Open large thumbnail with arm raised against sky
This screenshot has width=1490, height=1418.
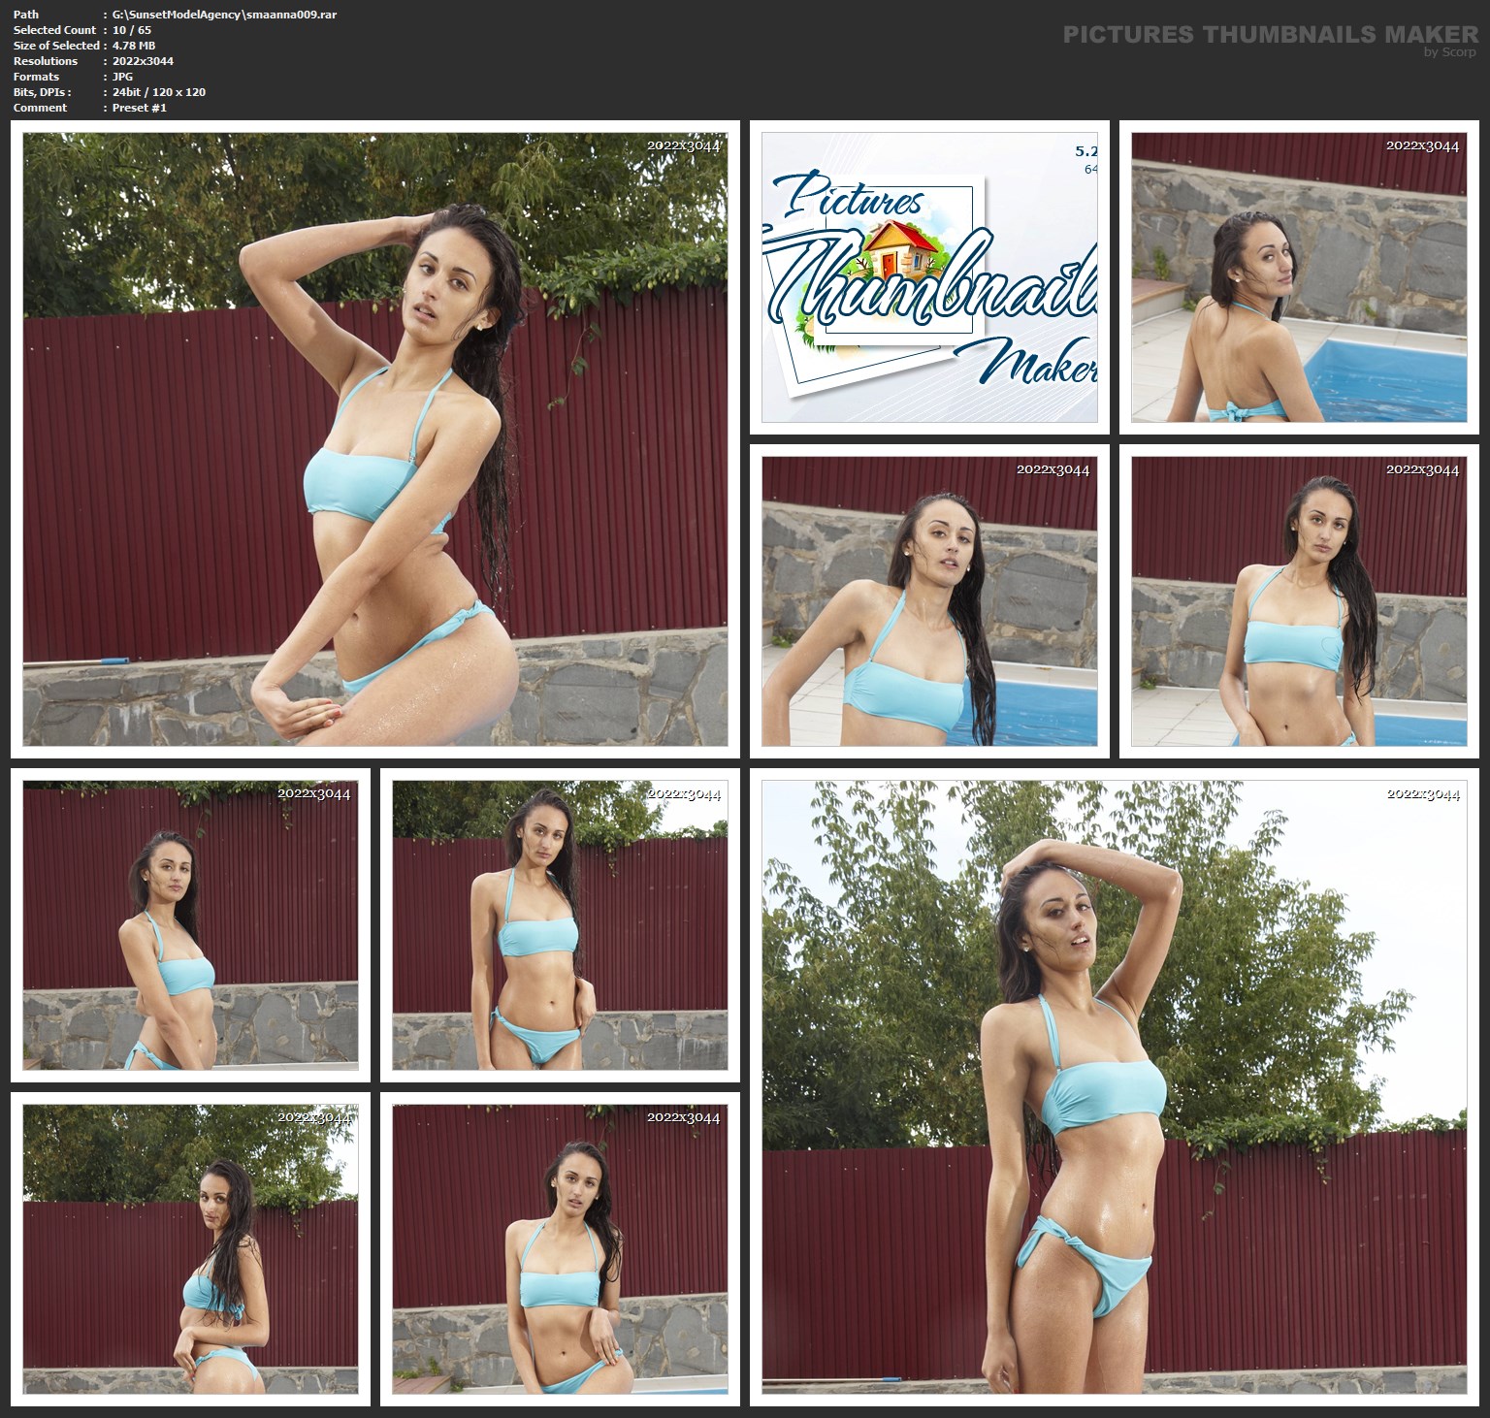[x=1114, y=1086]
